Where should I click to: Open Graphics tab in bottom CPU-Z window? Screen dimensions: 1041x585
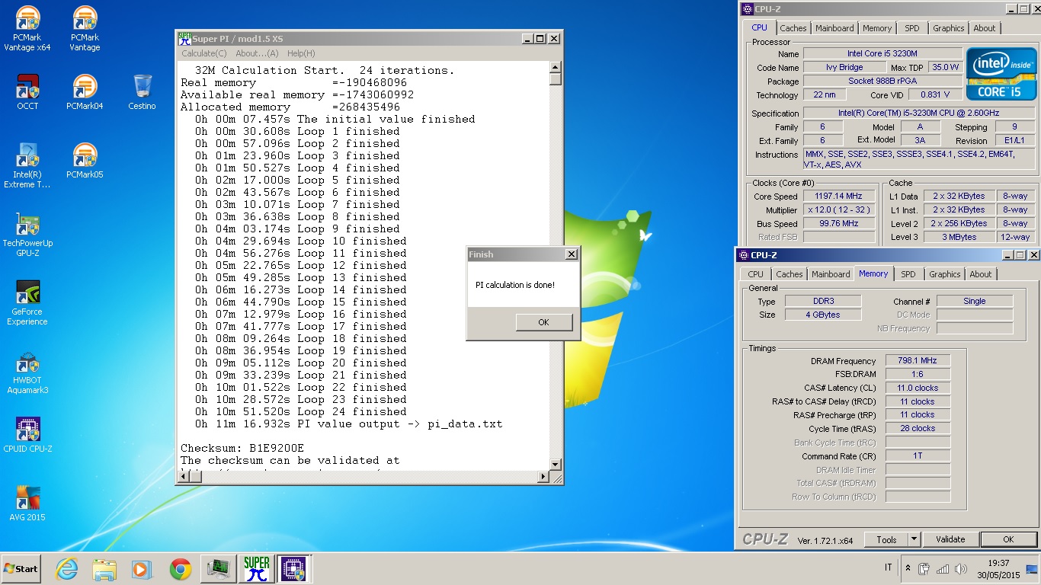pos(945,274)
